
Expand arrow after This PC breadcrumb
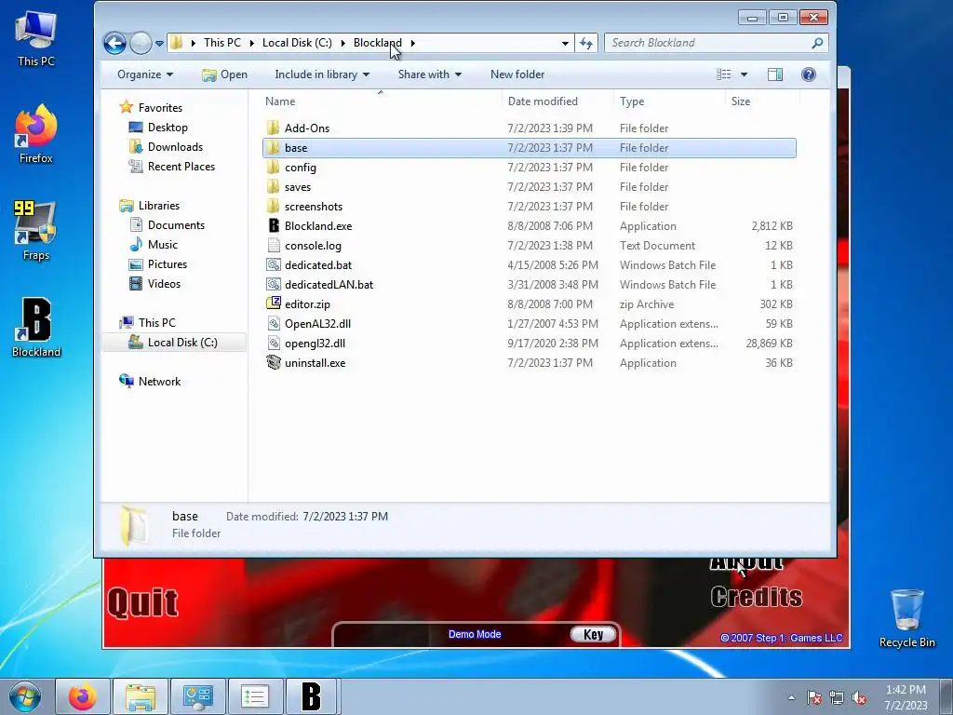tap(251, 43)
